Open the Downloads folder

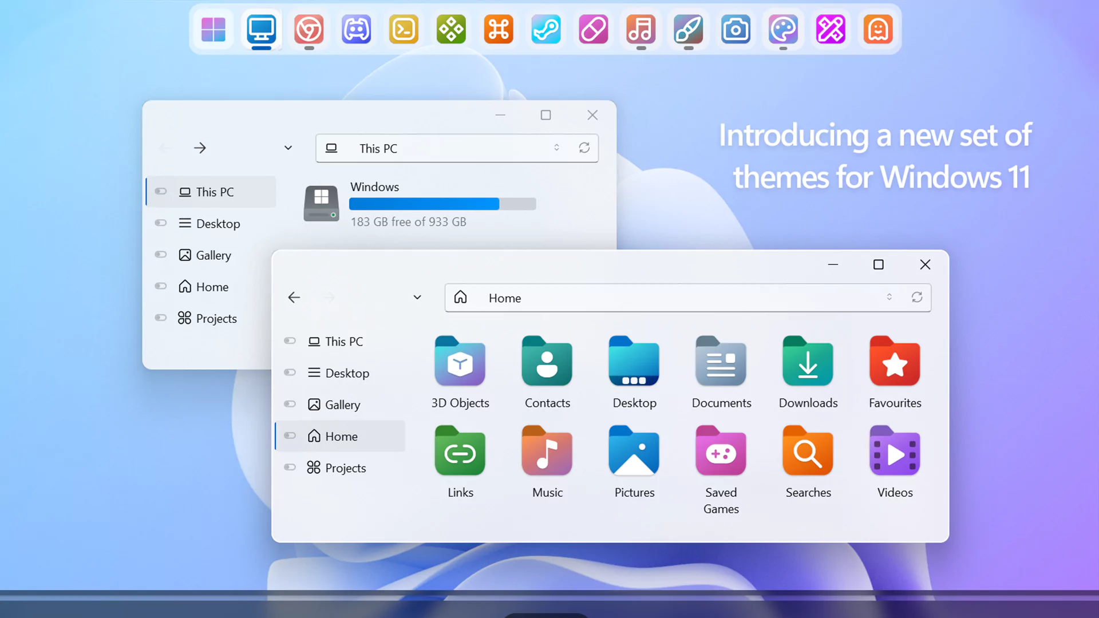click(808, 362)
